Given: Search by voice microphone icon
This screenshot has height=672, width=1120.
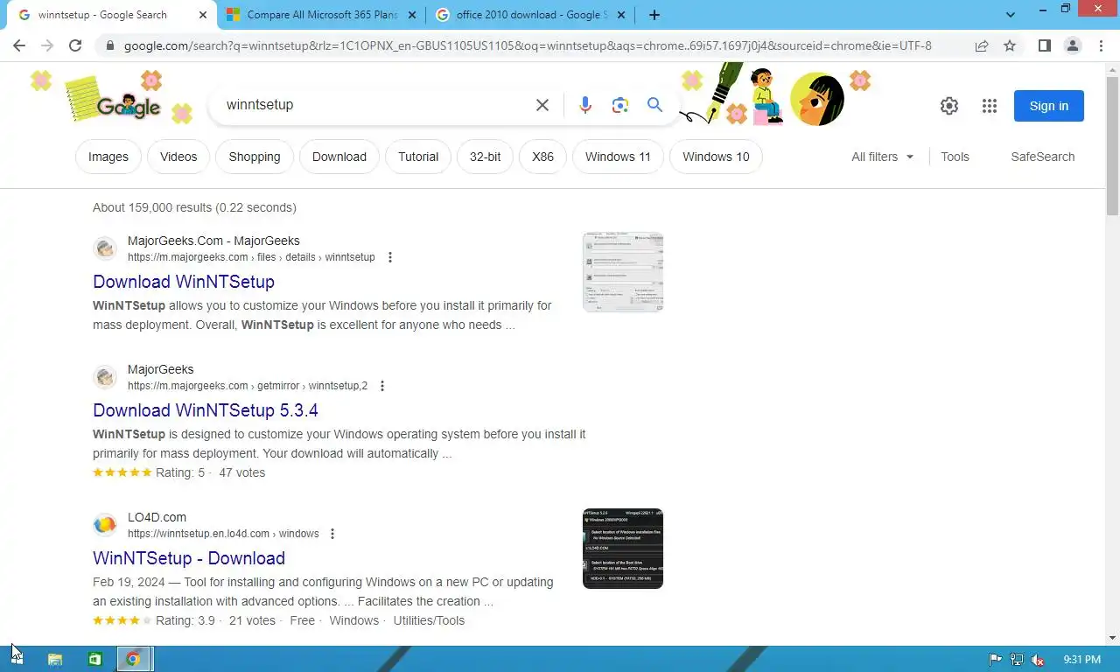Looking at the screenshot, I should pyautogui.click(x=585, y=105).
